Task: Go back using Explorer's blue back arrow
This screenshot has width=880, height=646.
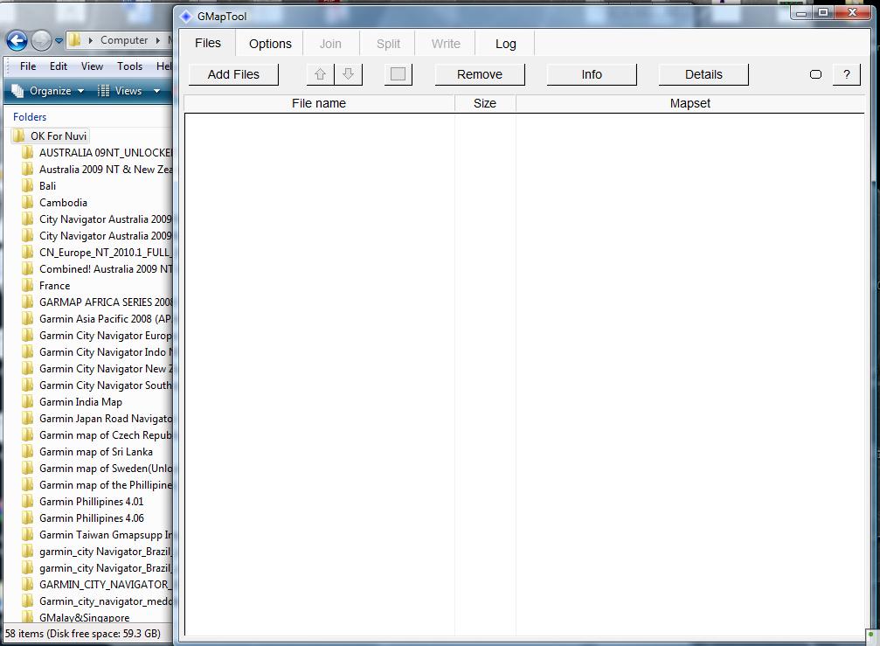Action: 17,40
